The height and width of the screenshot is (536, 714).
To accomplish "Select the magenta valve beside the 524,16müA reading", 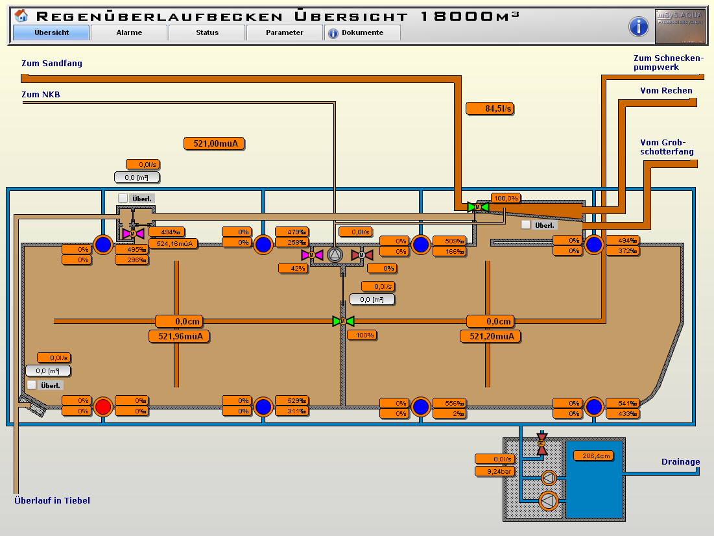I will [133, 233].
